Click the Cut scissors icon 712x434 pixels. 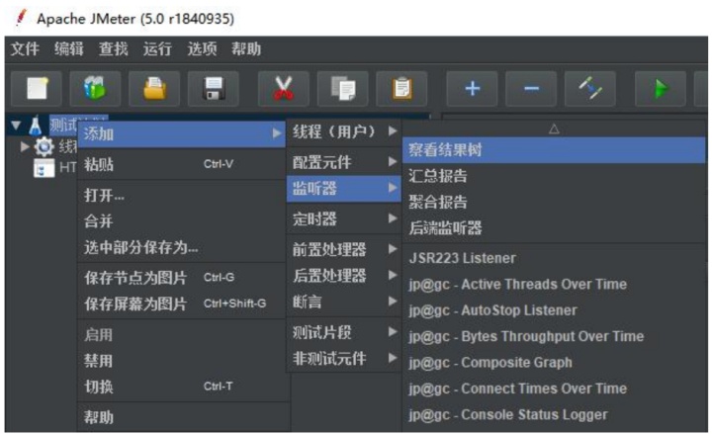[x=284, y=88]
